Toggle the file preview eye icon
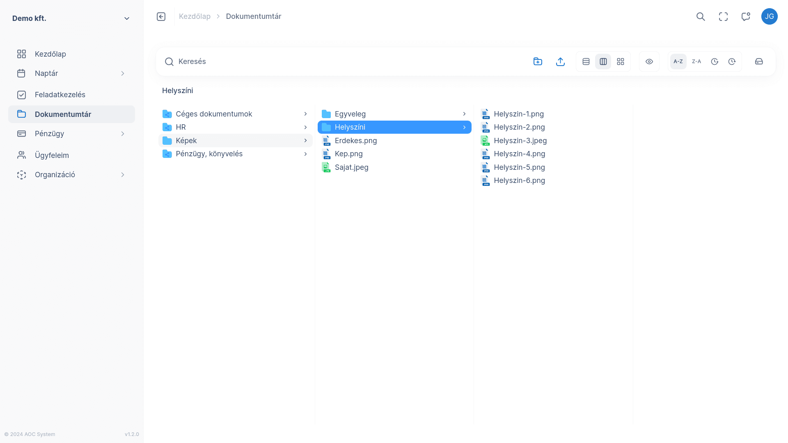Viewport: 788px width, 443px height. (649, 61)
